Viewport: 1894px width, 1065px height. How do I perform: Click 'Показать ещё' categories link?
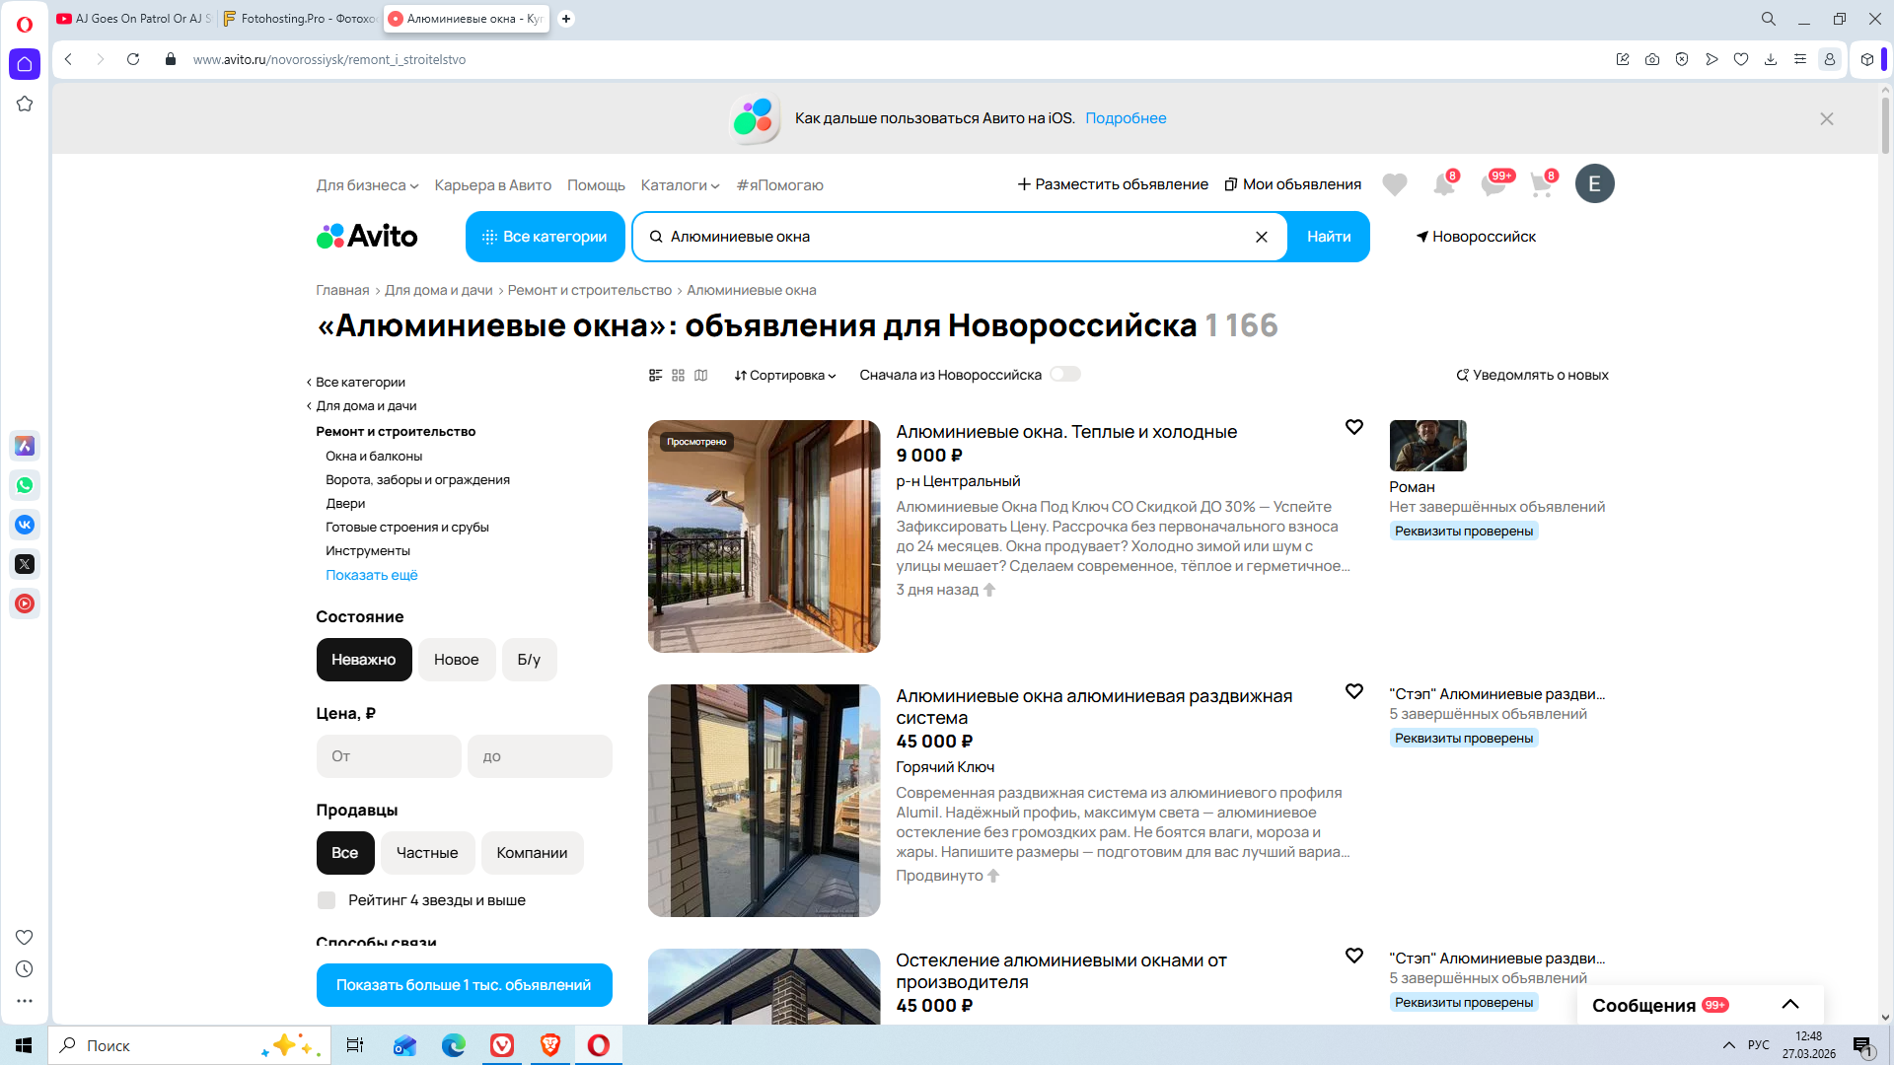[x=372, y=575]
